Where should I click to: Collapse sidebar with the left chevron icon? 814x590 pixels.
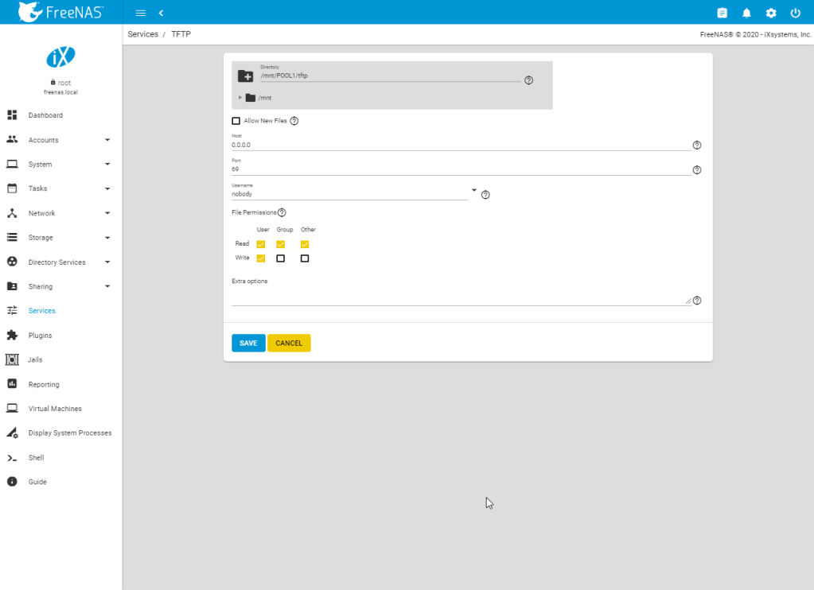click(161, 13)
